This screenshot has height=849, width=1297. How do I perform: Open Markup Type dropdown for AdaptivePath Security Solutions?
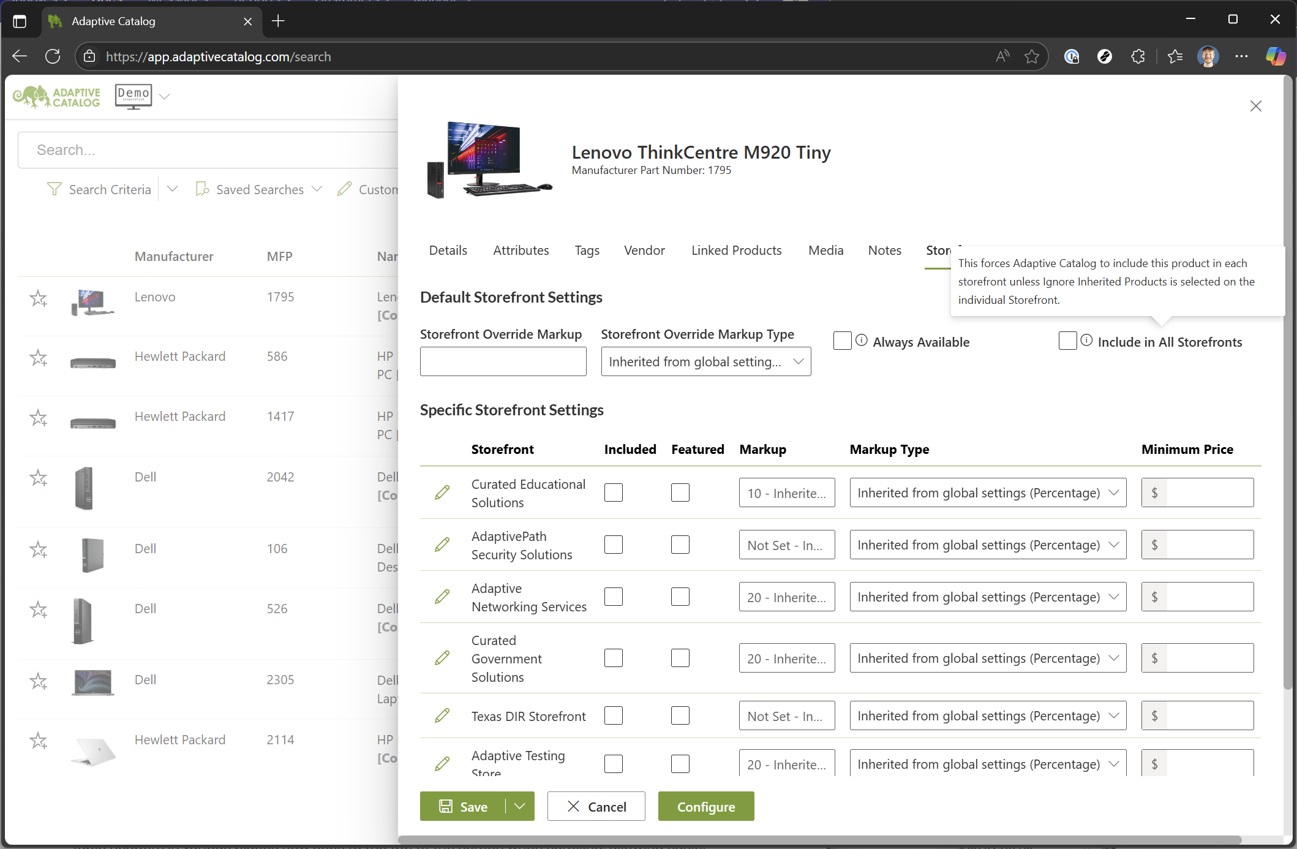[x=988, y=545]
